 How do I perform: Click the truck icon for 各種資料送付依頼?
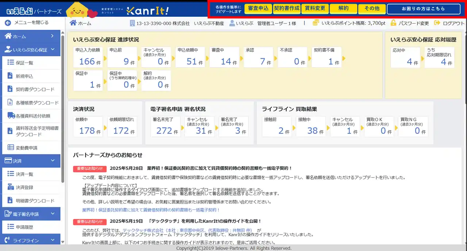pyautogui.click(x=11, y=116)
